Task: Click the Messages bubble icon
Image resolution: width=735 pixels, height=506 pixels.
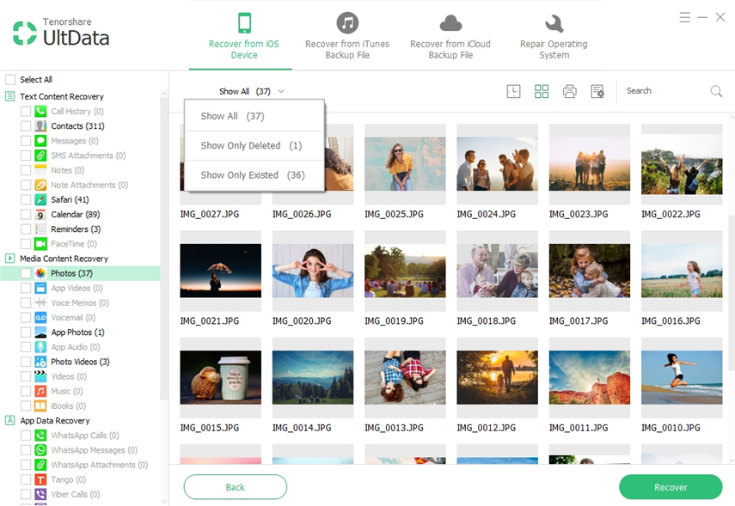Action: click(40, 141)
